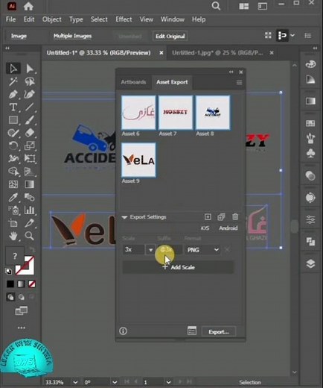Collapse the Export Settings section
This screenshot has height=388, width=323.
click(x=124, y=217)
